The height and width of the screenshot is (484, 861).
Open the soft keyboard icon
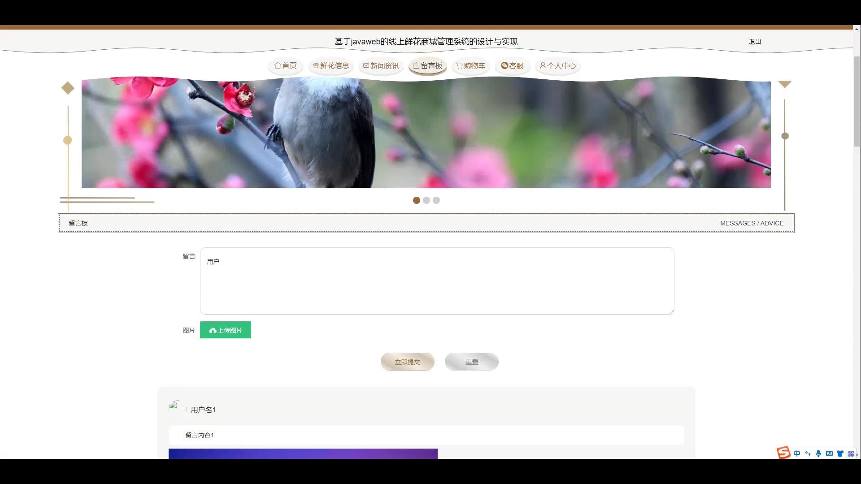tap(829, 454)
